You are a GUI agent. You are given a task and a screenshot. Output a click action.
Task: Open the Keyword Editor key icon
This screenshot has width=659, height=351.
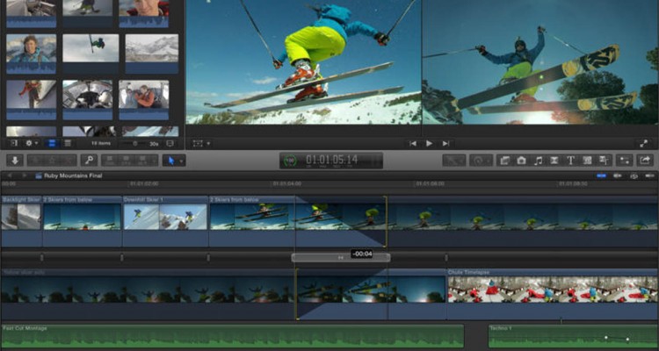[x=89, y=161]
